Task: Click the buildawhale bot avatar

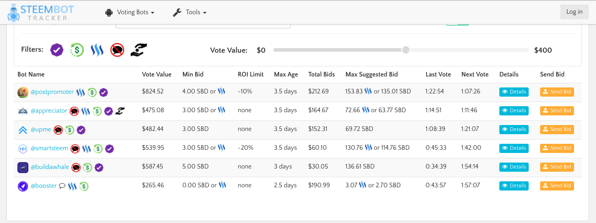Action: tap(23, 167)
